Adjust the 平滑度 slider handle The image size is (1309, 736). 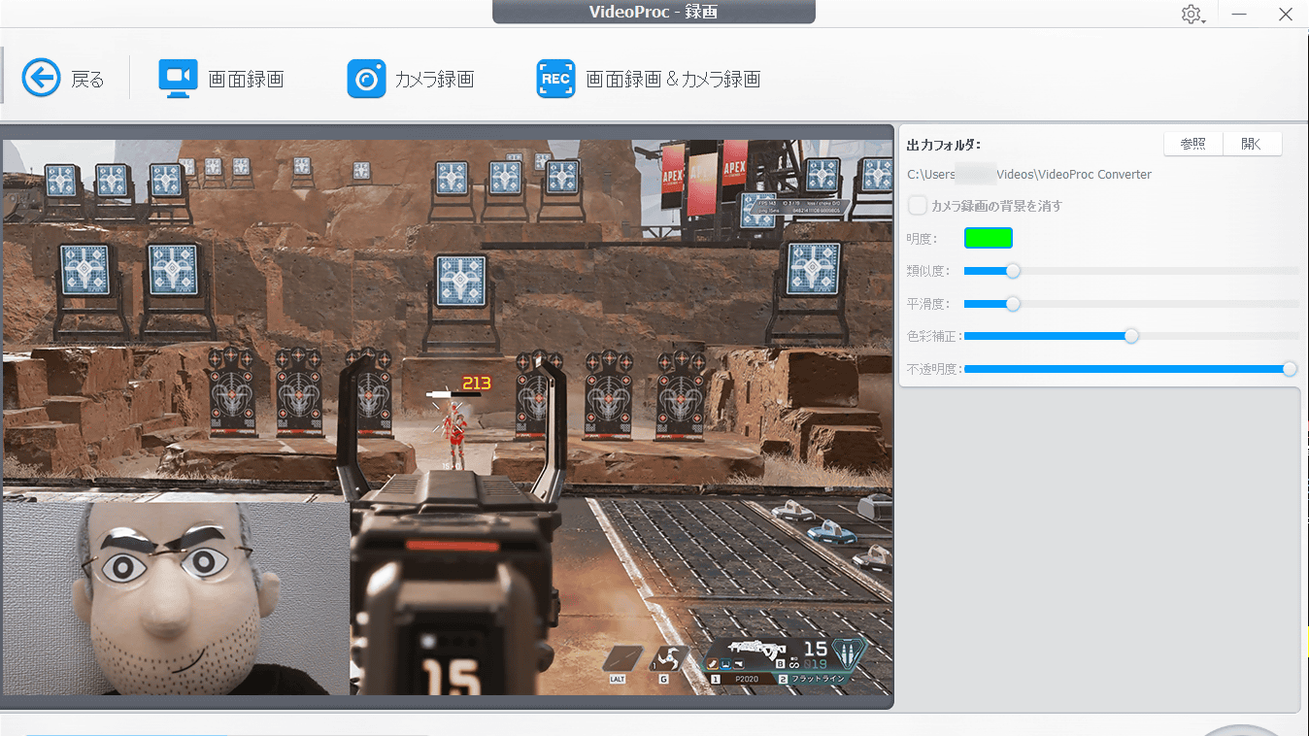1013,304
